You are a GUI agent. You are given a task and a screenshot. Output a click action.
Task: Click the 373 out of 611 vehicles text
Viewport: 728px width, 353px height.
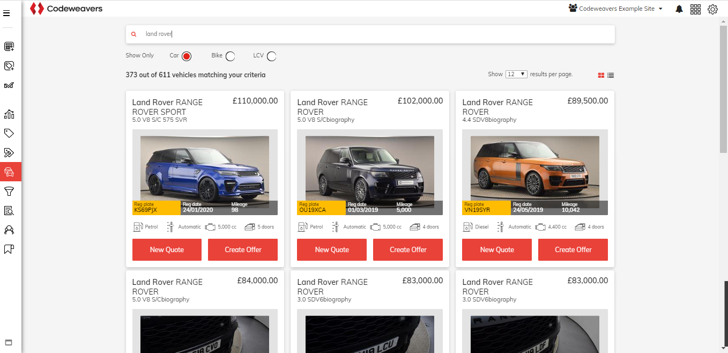pos(196,75)
